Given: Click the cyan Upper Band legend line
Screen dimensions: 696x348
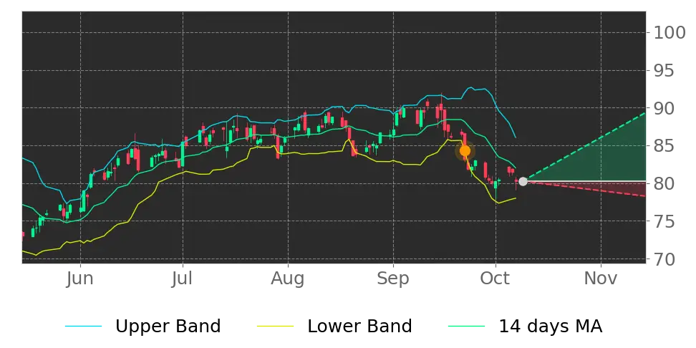Looking at the screenshot, I should coord(84,327).
